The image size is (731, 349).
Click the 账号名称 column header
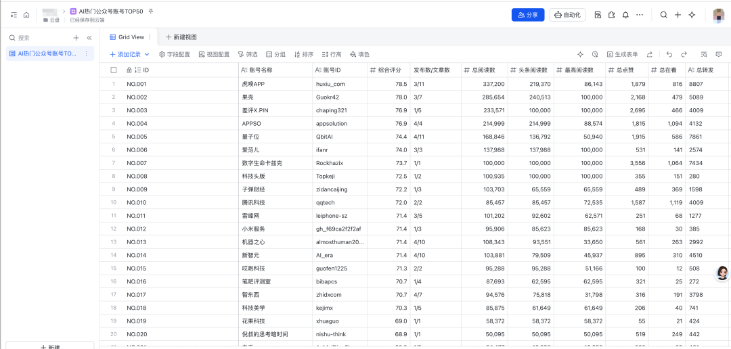coord(276,70)
